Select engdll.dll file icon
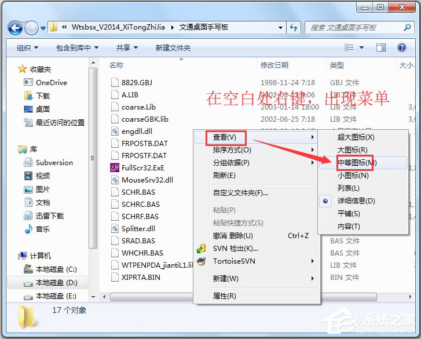This screenshot has width=421, height=339. [x=115, y=131]
